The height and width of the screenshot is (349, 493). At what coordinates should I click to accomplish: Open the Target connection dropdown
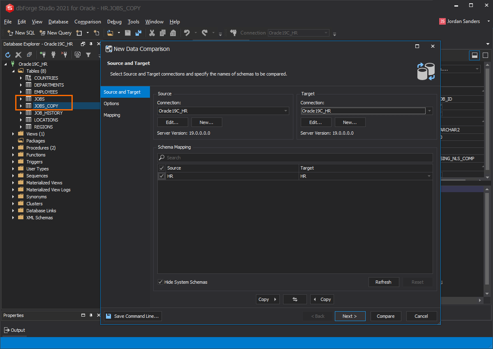coord(429,110)
